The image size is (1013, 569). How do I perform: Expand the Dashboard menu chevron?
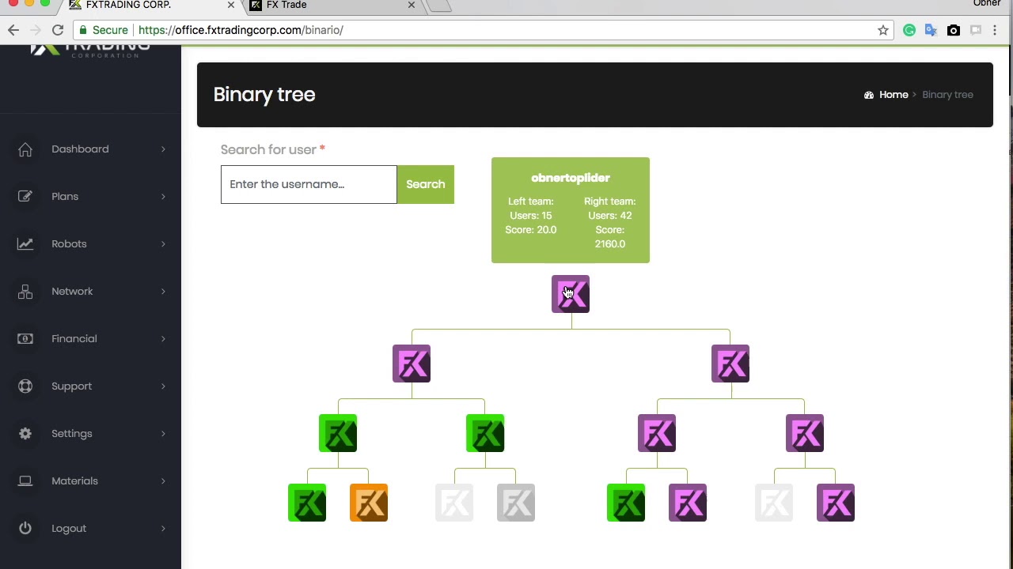point(163,149)
